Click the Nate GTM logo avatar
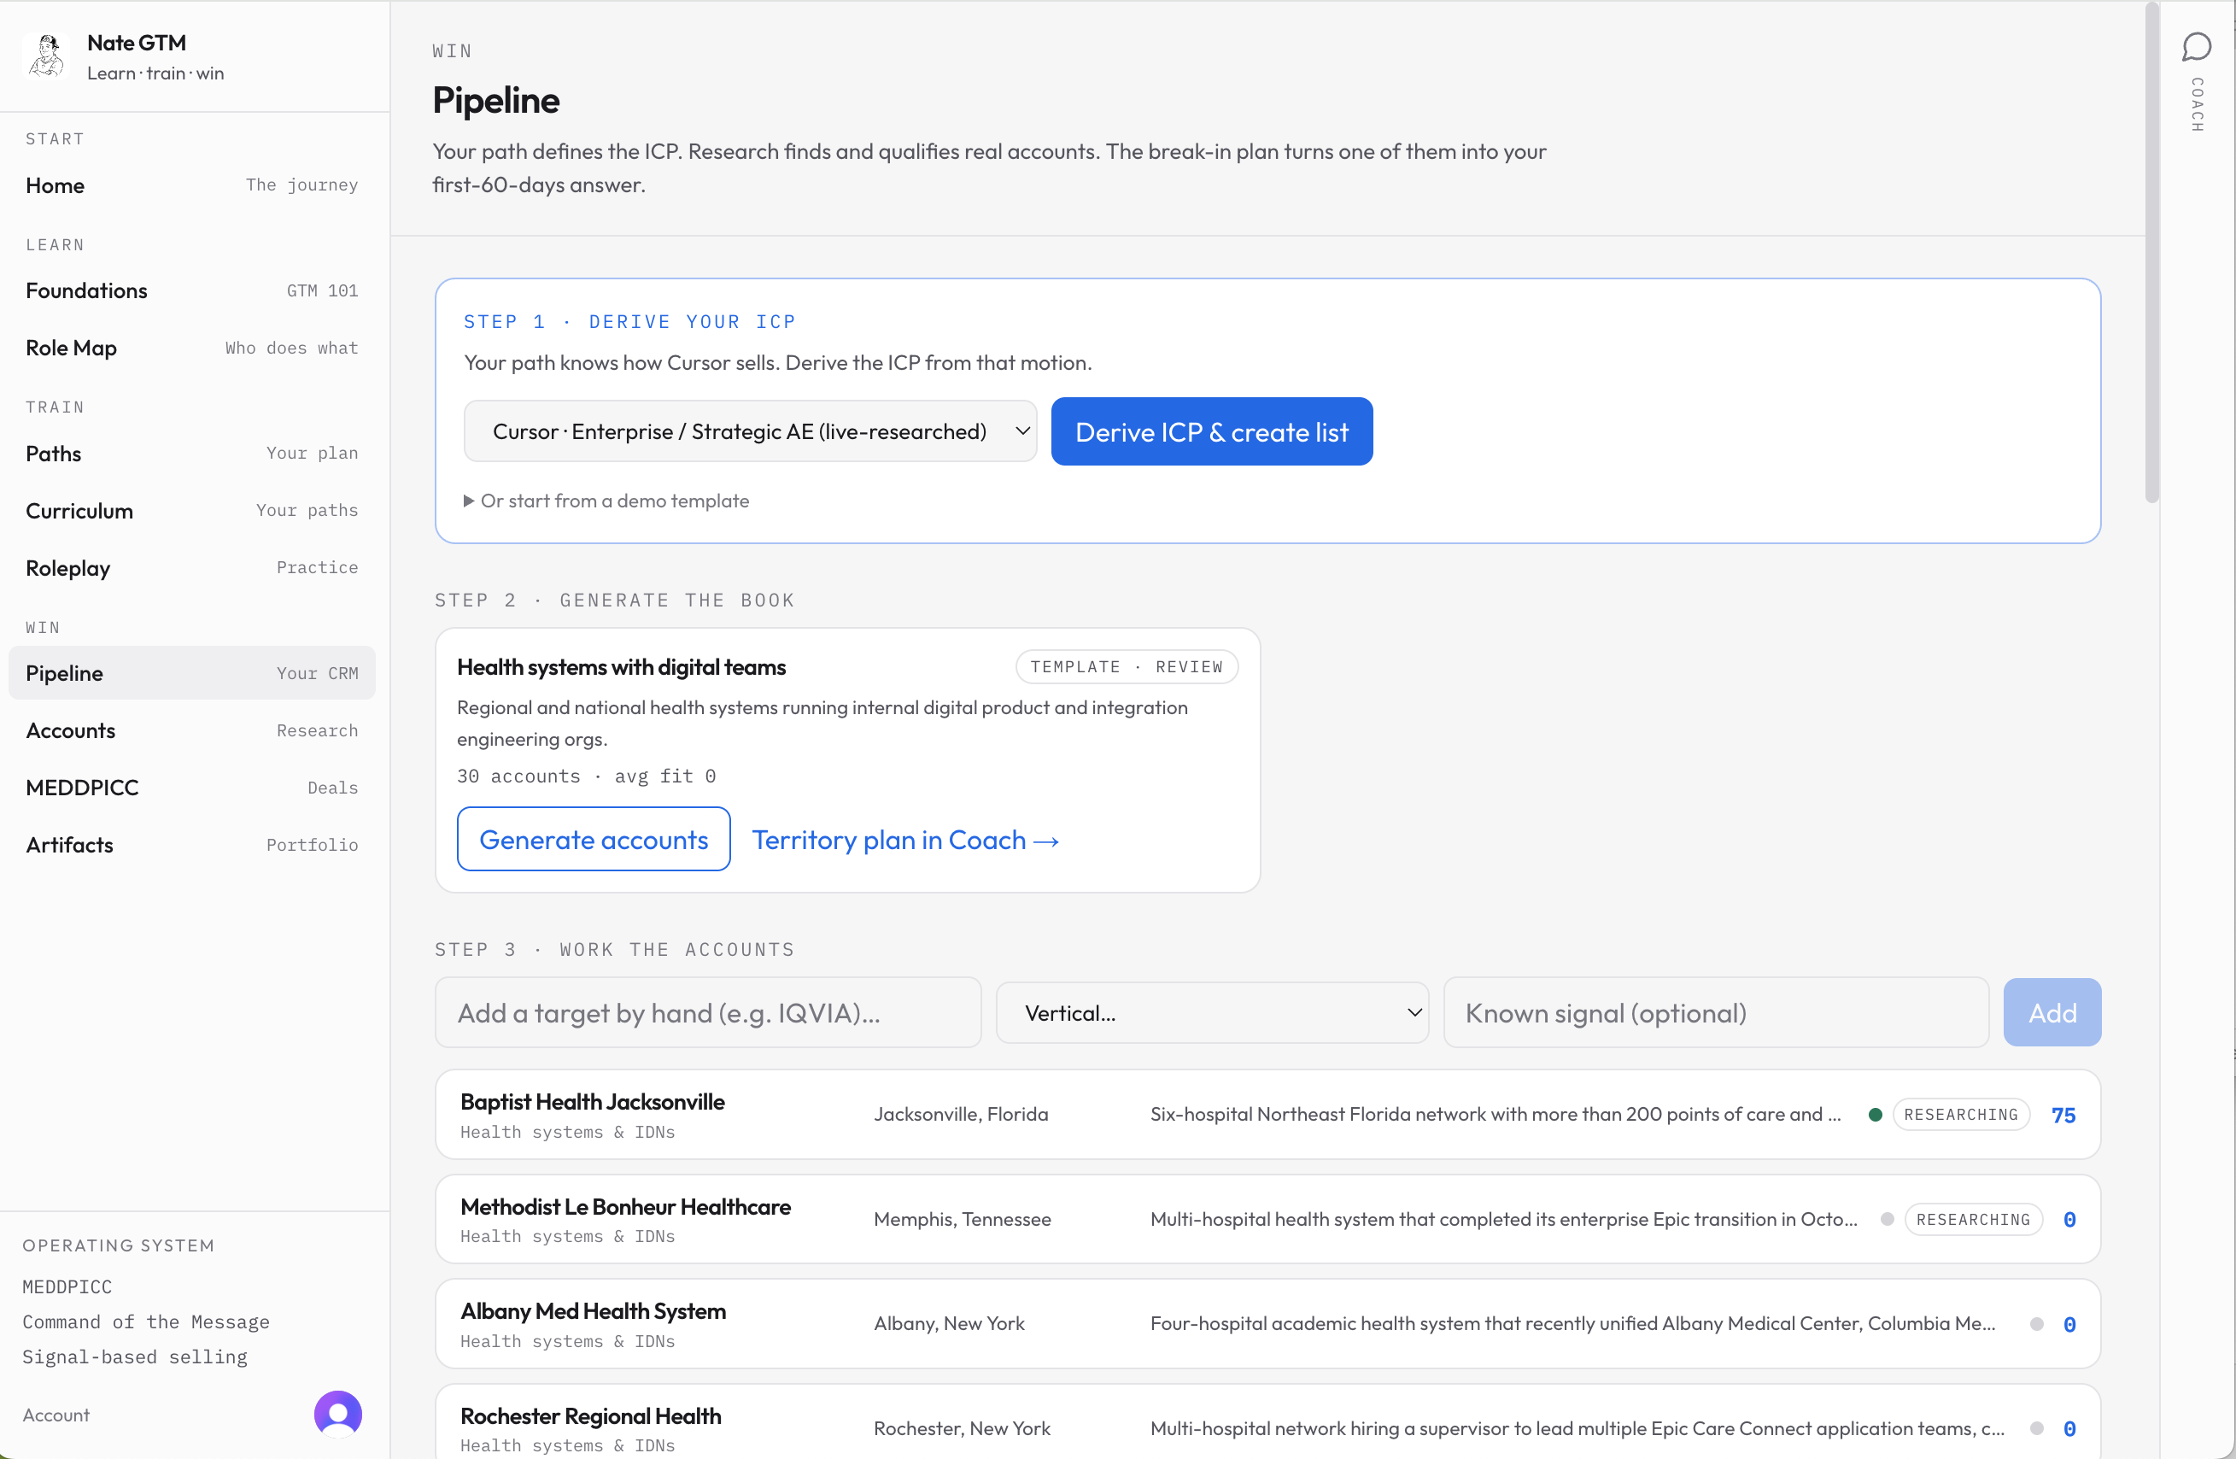 pos(46,56)
